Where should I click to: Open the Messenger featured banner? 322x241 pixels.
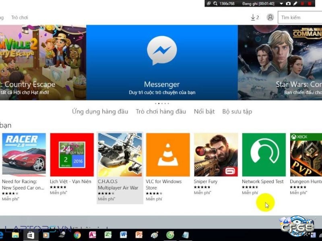click(162, 63)
